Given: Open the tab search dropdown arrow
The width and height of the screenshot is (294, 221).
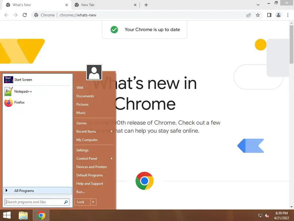Looking at the screenshot, I should (x=258, y=5).
